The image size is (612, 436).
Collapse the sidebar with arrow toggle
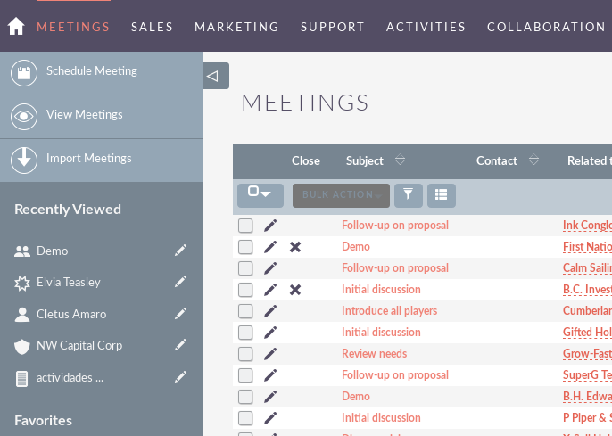coord(213,76)
